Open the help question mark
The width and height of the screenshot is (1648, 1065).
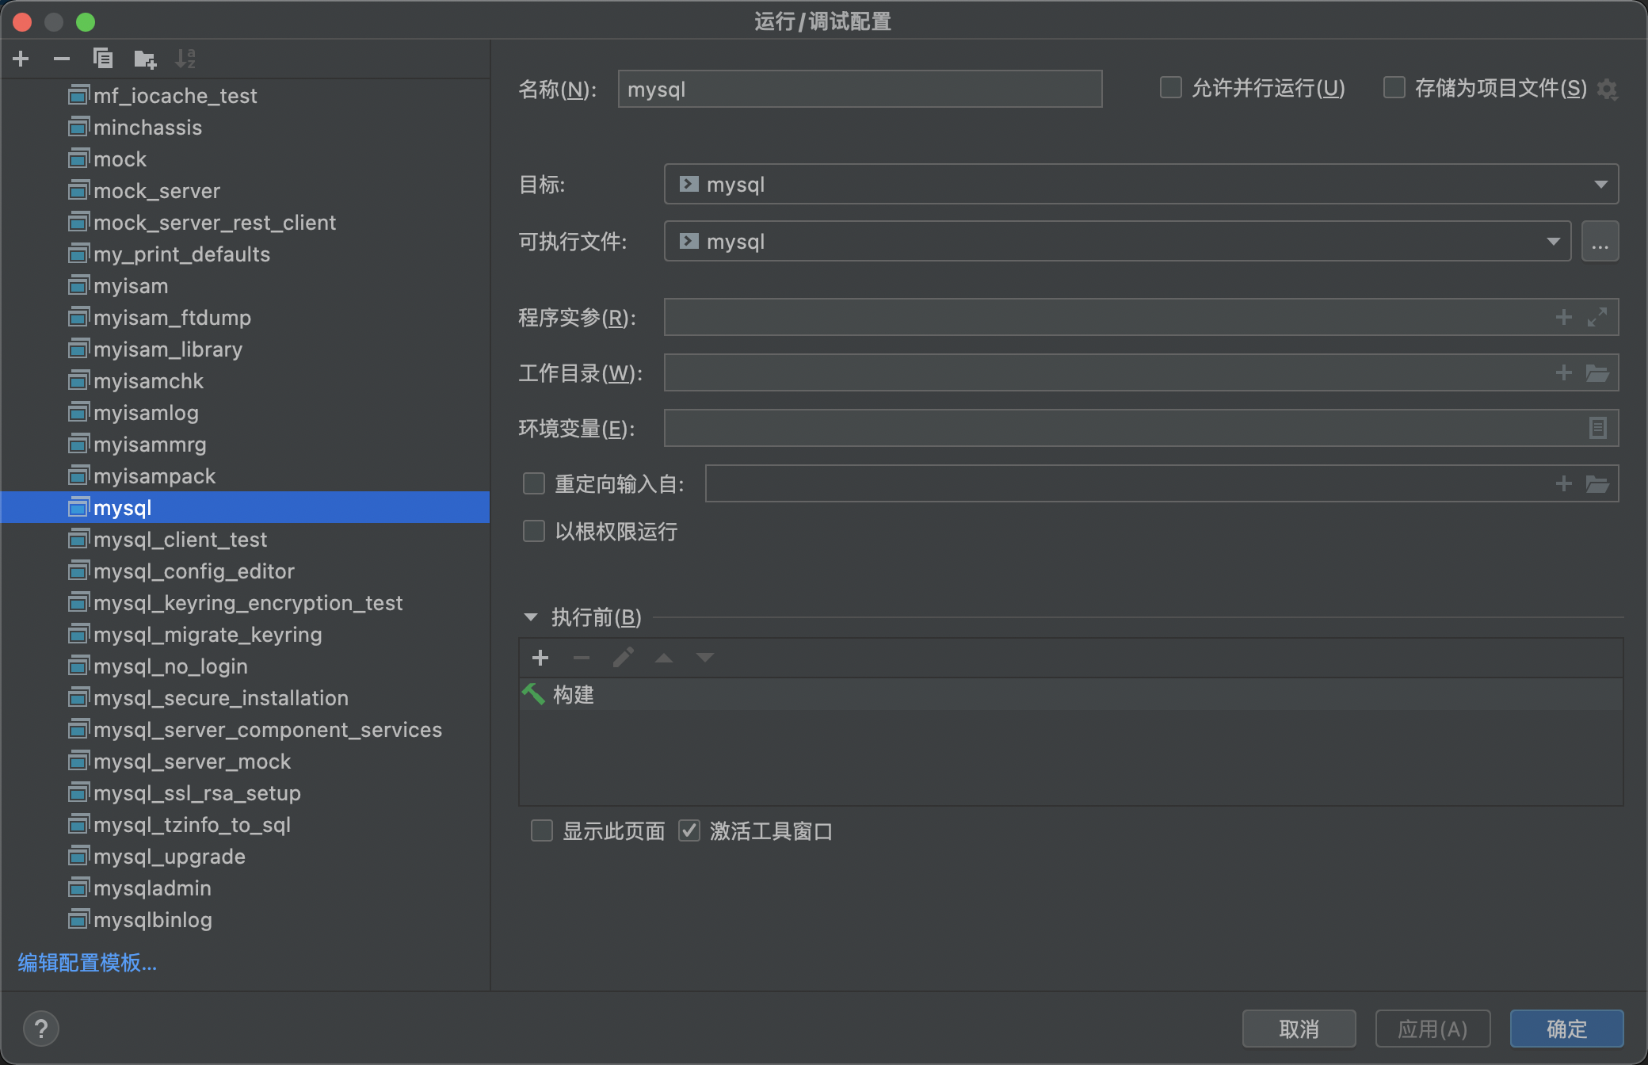point(41,1029)
